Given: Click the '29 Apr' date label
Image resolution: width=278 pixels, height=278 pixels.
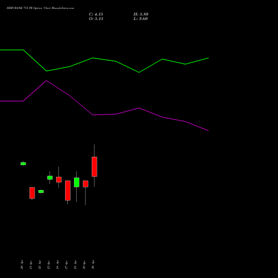Looking at the screenshot, I should click(85, 265).
